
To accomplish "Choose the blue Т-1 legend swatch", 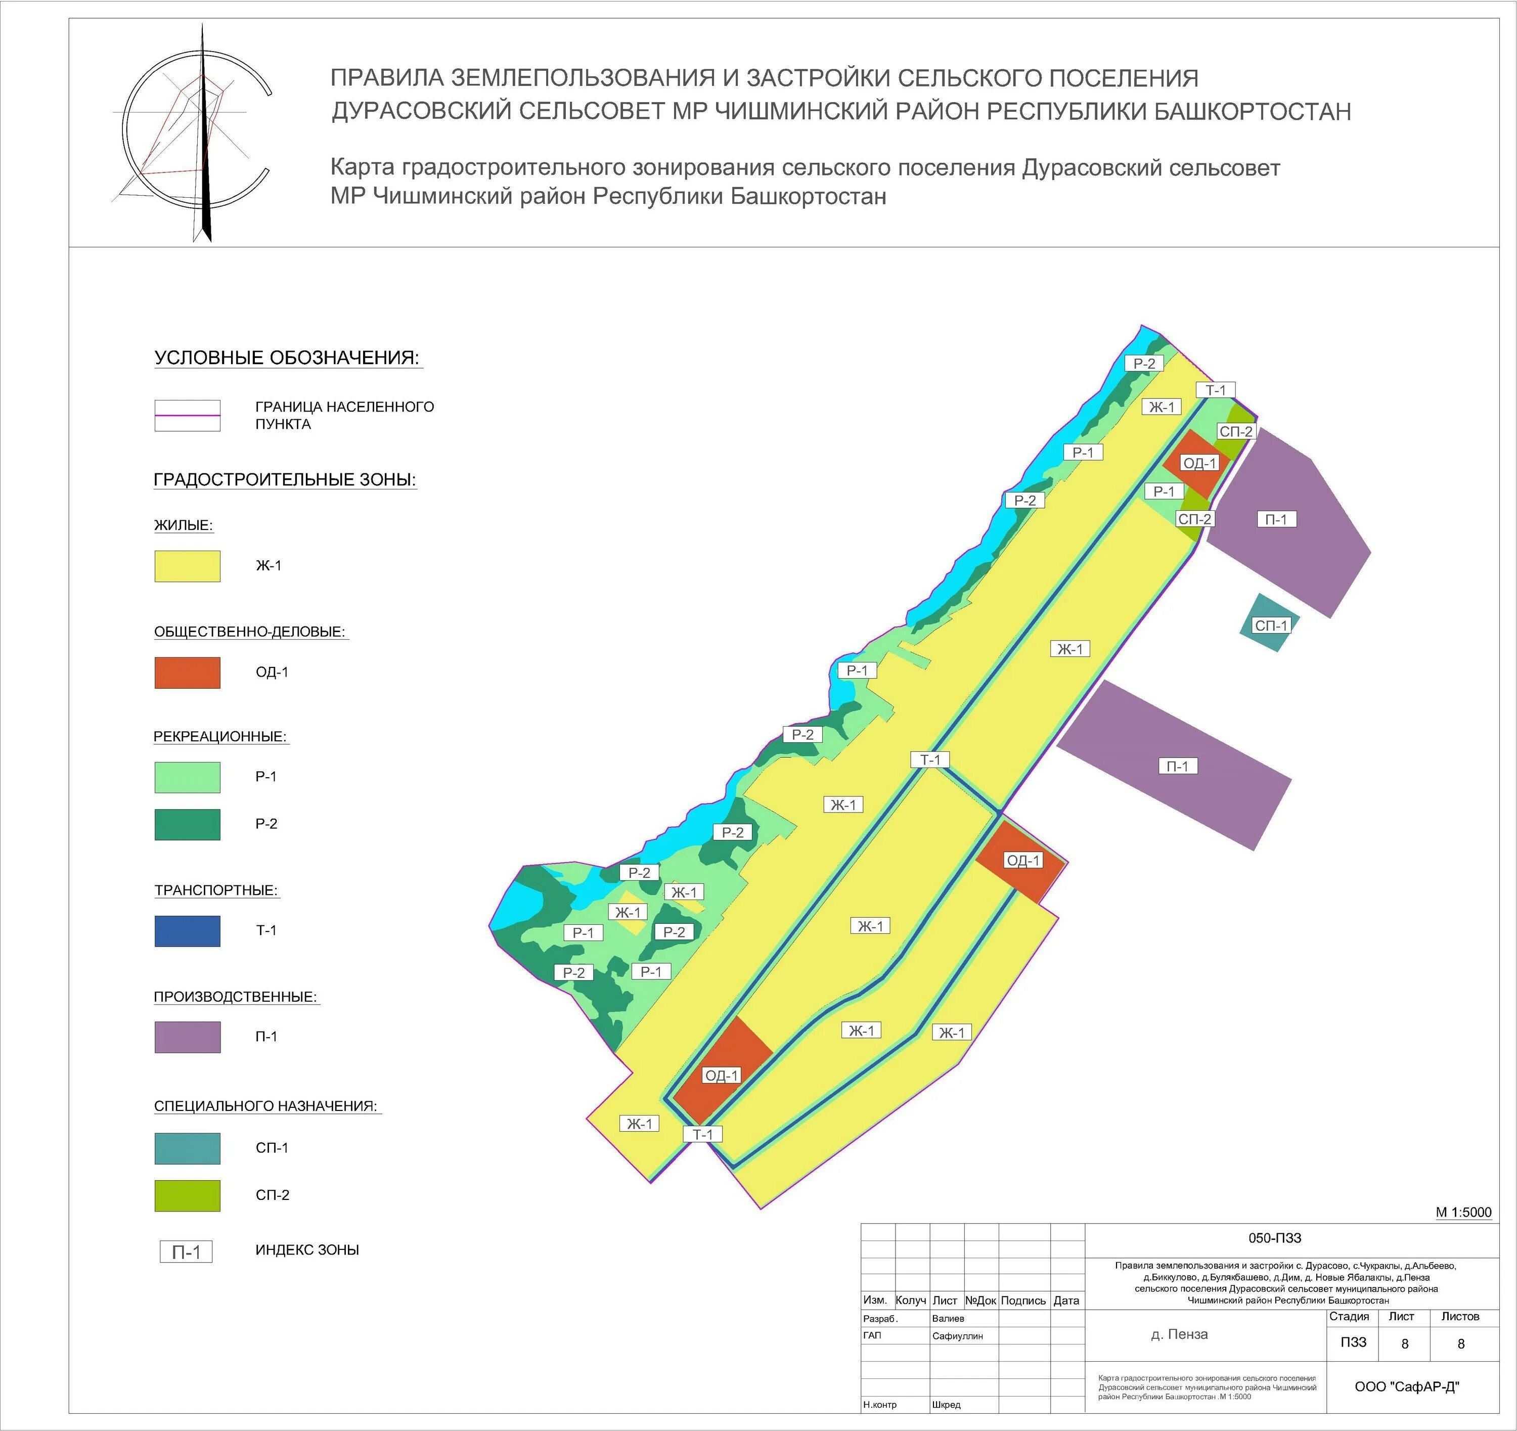I will [x=187, y=931].
